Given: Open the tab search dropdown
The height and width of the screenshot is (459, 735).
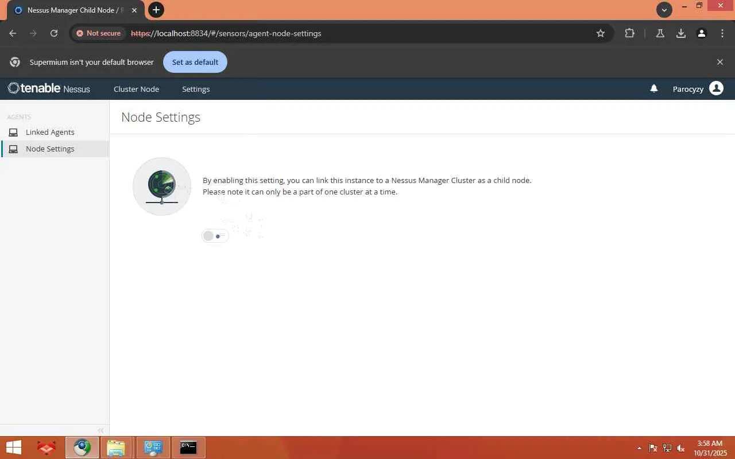Looking at the screenshot, I should [664, 10].
